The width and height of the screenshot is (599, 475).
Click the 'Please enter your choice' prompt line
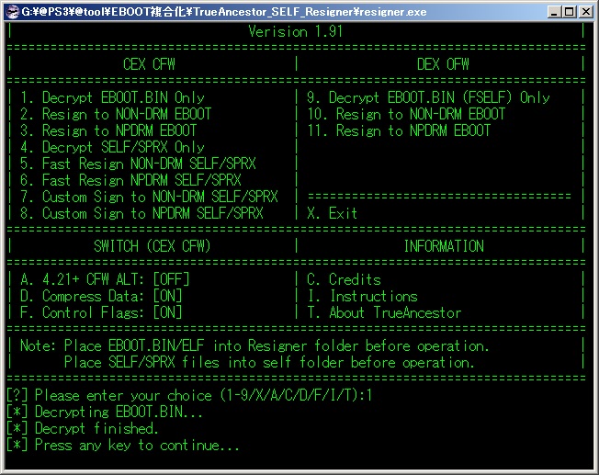coord(189,395)
